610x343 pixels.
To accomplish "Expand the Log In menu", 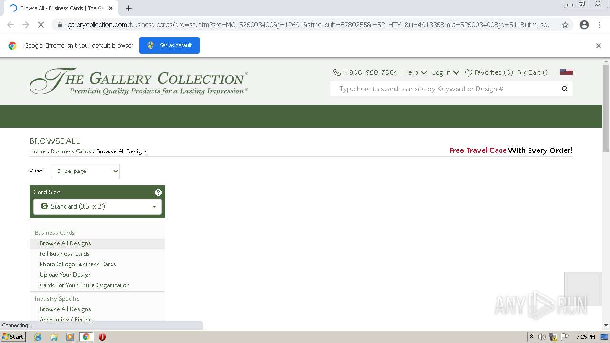I will [446, 72].
